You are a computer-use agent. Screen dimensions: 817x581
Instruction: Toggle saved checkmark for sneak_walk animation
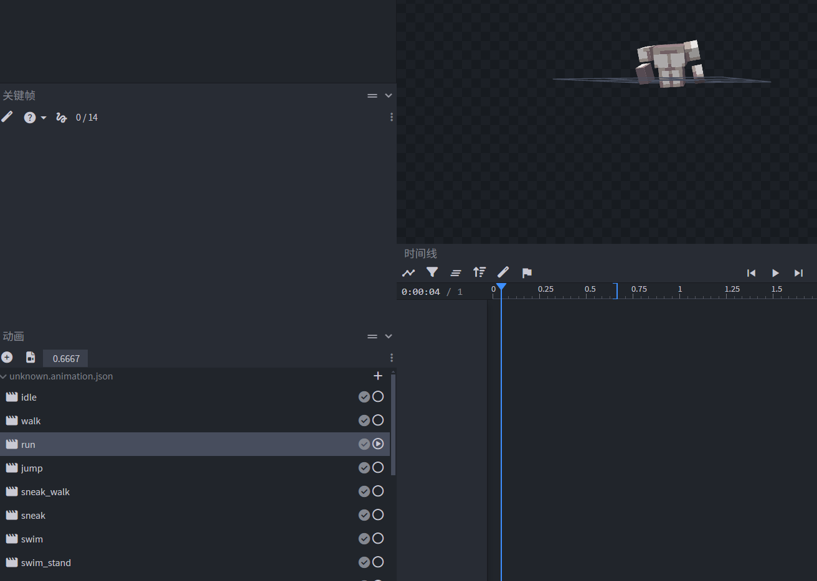coord(364,491)
